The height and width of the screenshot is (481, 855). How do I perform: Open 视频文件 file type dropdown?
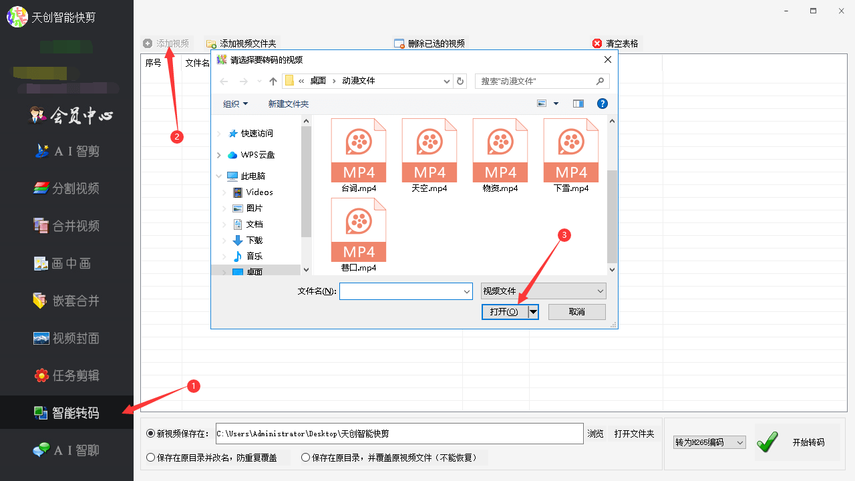coord(544,291)
